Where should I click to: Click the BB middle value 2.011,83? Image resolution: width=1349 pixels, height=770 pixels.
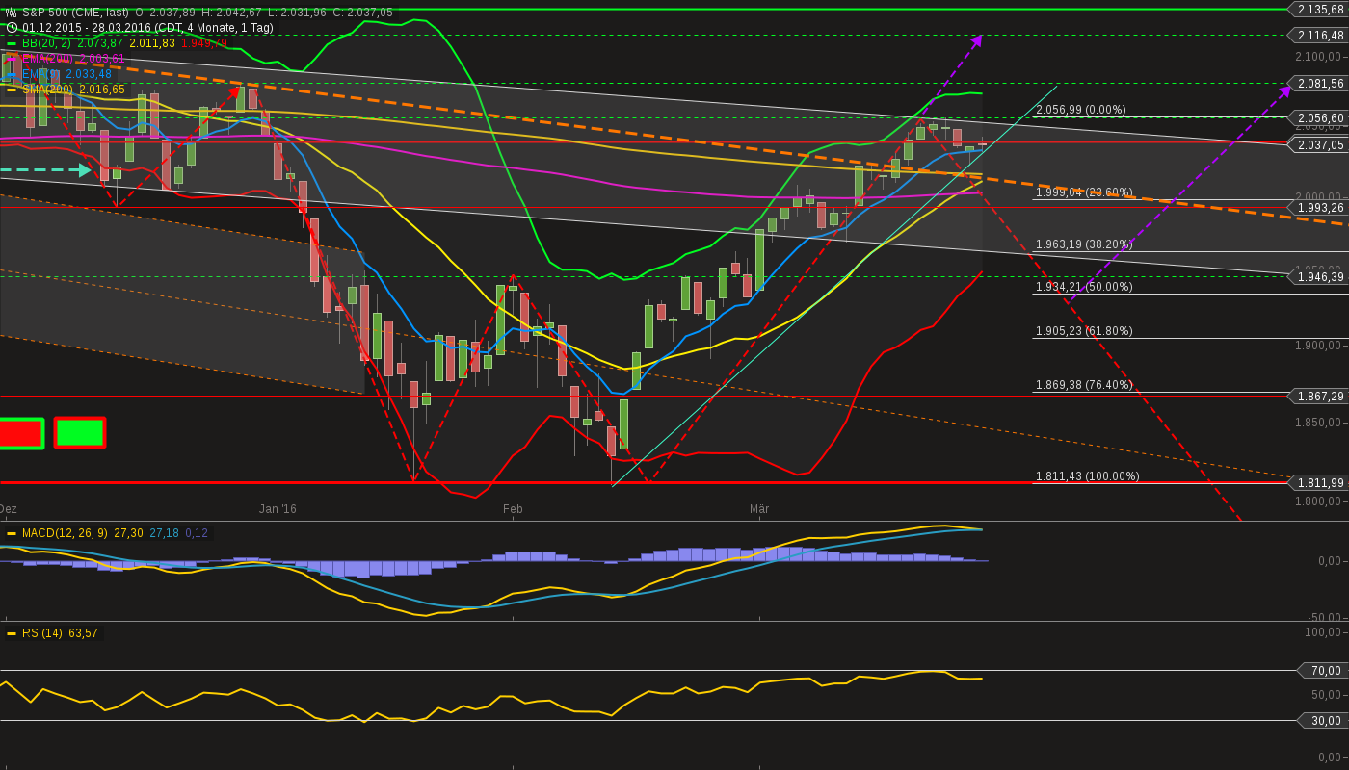point(152,43)
